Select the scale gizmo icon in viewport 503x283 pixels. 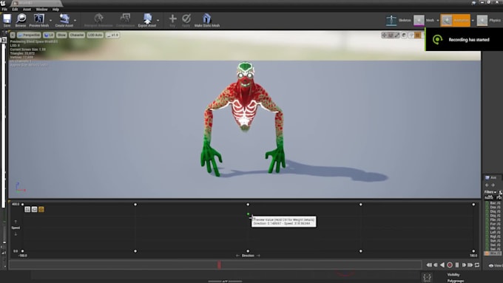(x=396, y=35)
